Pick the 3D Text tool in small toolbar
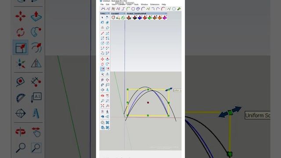This screenshot has width=281, height=158. tap(107, 90)
